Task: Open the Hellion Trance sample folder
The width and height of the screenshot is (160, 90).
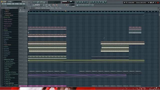Action: (x=9, y=61)
